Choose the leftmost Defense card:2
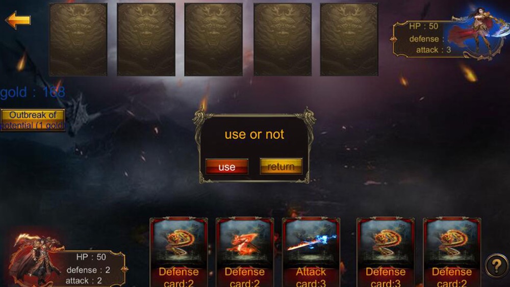Image resolution: width=510 pixels, height=287 pixels. click(178, 252)
